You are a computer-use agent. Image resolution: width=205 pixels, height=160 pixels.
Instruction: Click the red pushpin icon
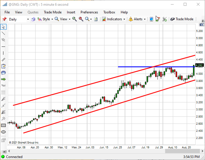pos(4,19)
